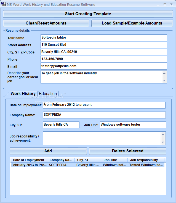Screen dimensions: 176x203
Task: Click job responsibility scrollbar down arrow
Action: click(x=163, y=142)
